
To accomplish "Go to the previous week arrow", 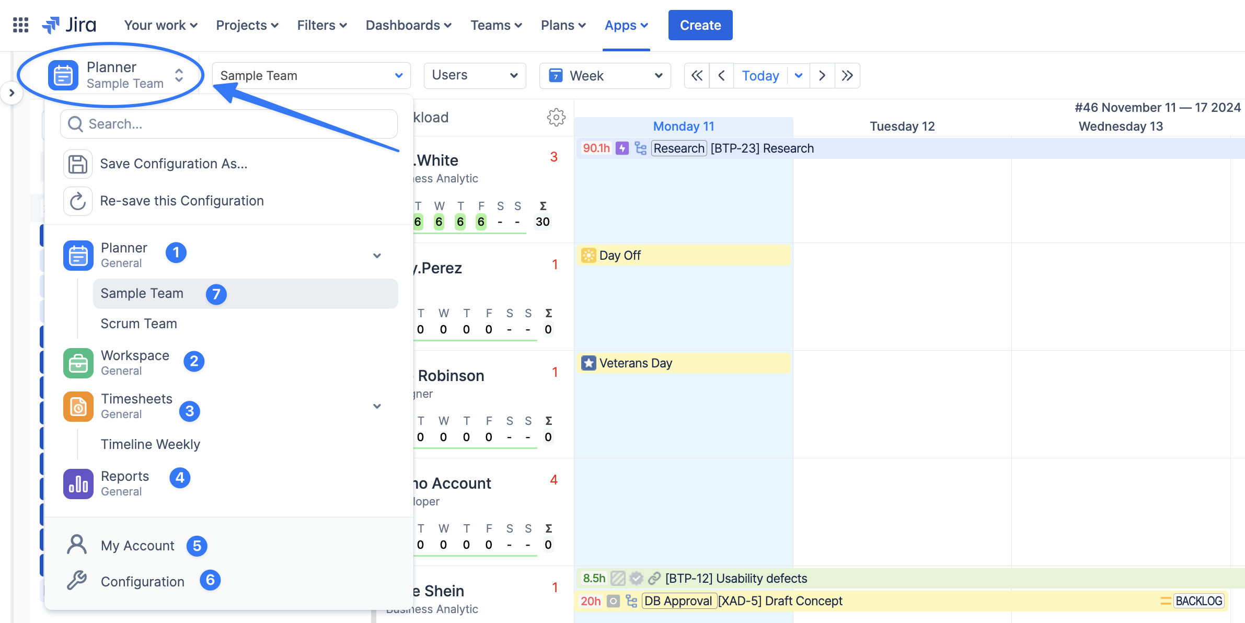I will (721, 76).
